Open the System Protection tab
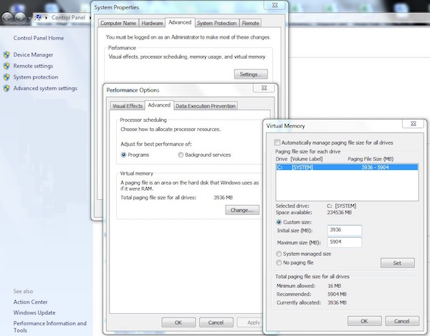 click(216, 23)
